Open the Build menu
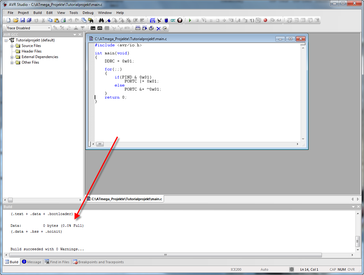The image size is (364, 275). (x=37, y=13)
